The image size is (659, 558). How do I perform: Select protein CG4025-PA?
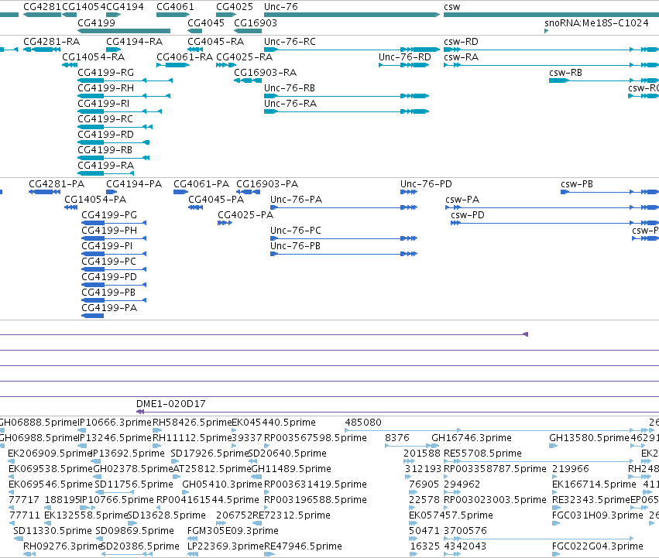(245, 215)
